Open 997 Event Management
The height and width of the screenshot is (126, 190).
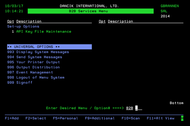click(x=30, y=72)
